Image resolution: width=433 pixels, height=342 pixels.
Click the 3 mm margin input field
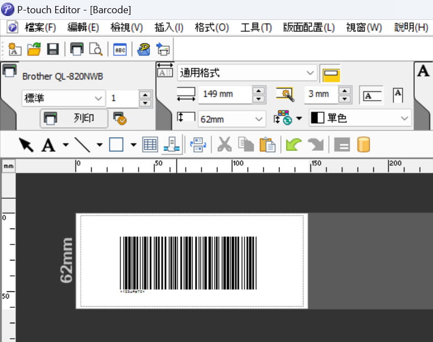(322, 94)
